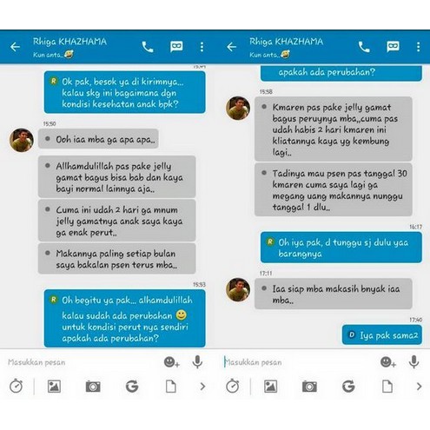Select the 'Iya pak sama2' message bubble
Screen dimensions: 430x430
pos(382,335)
